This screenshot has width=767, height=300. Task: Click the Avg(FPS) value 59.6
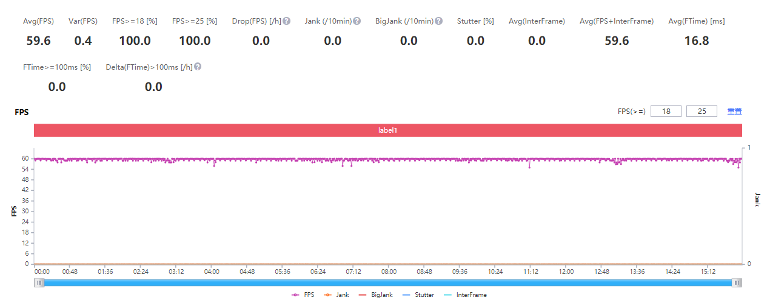pyautogui.click(x=39, y=41)
